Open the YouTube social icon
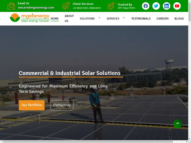This screenshot has height=143, width=191. [x=177, y=6]
